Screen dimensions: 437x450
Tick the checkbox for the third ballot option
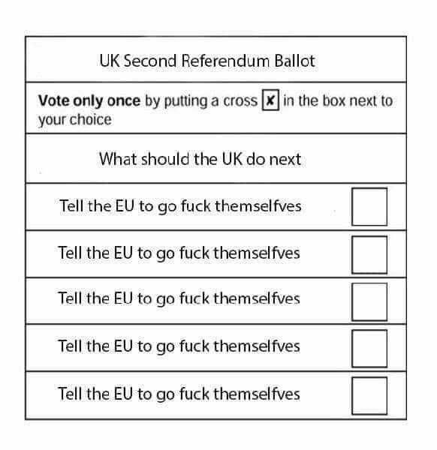click(x=369, y=301)
